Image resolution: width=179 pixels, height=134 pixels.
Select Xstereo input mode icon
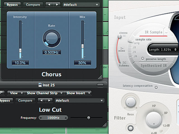click(124, 63)
